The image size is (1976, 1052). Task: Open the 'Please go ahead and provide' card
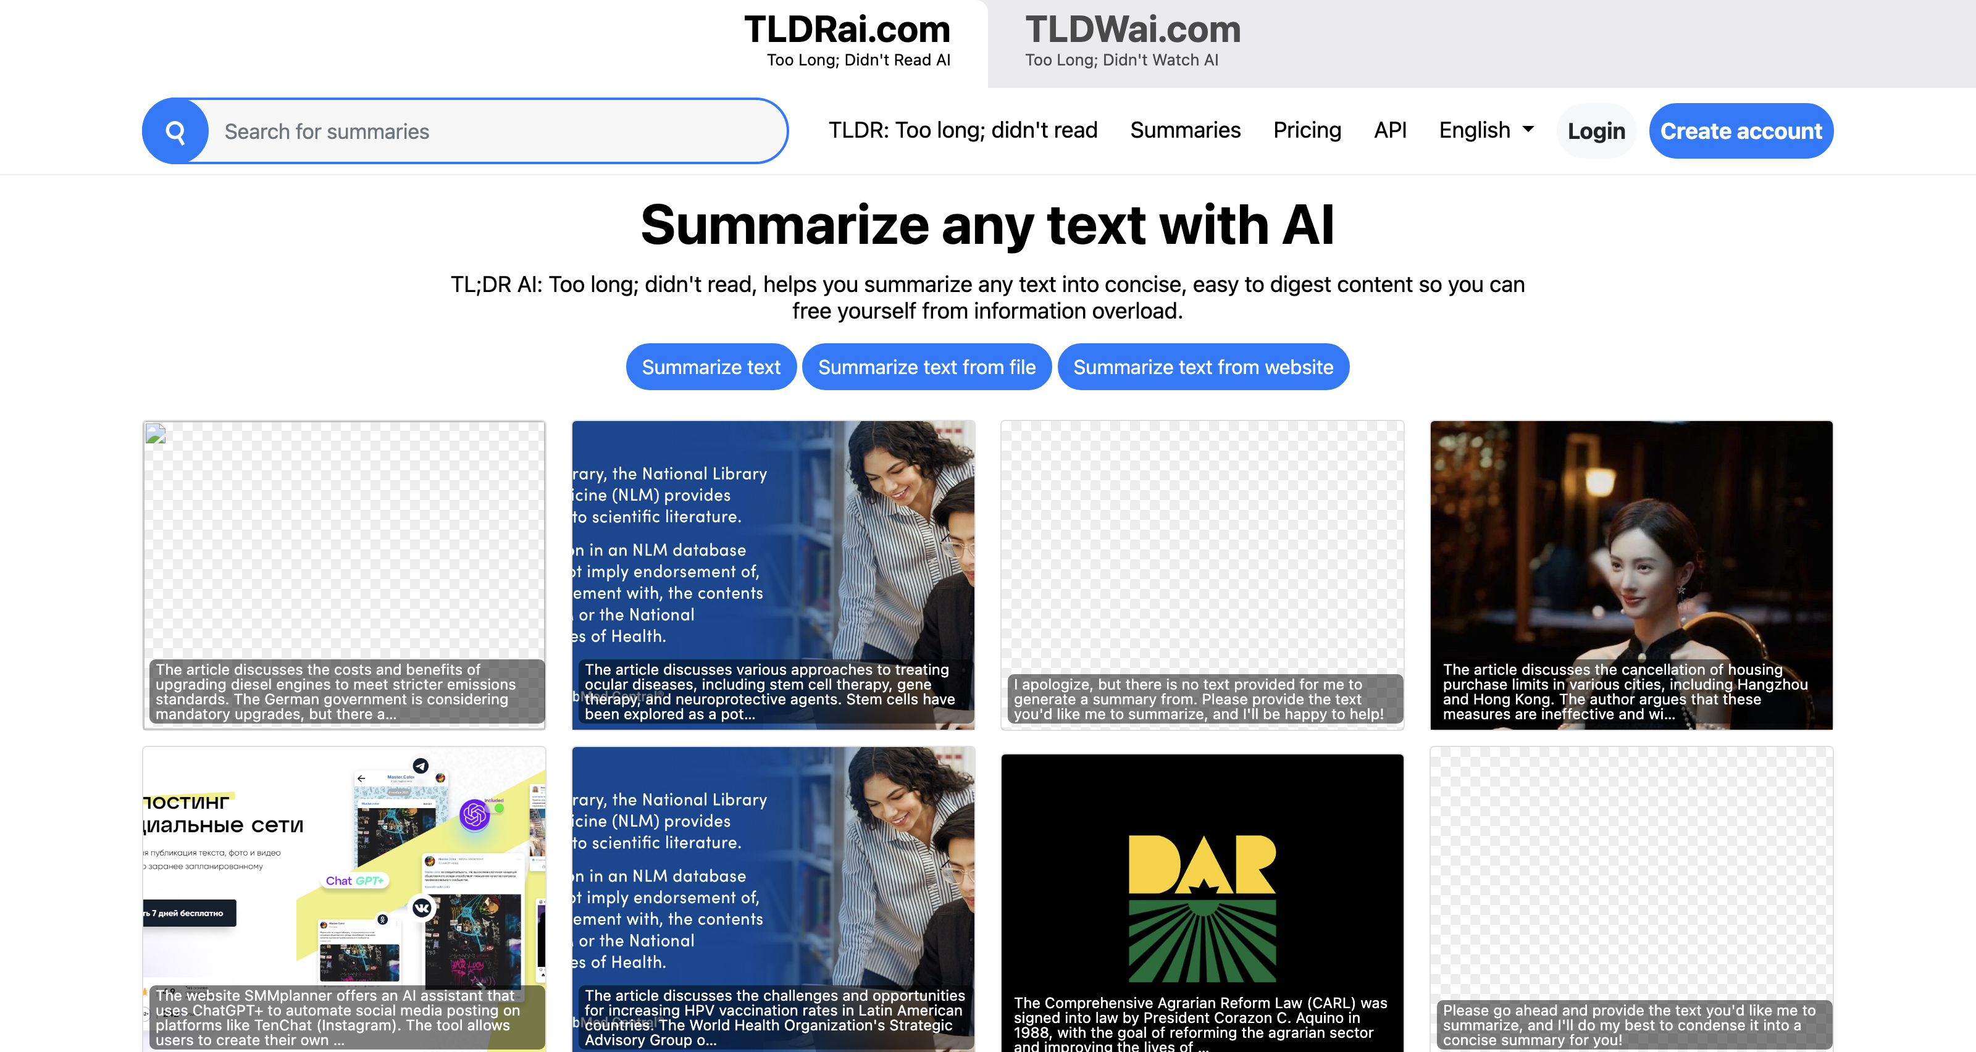(1631, 899)
